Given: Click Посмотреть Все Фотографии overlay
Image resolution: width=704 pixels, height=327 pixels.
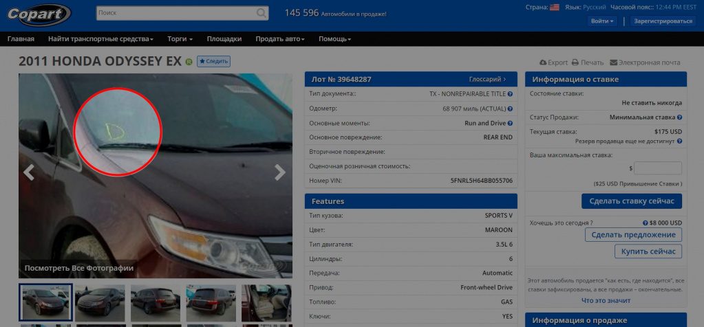Looking at the screenshot, I should click(x=79, y=269).
